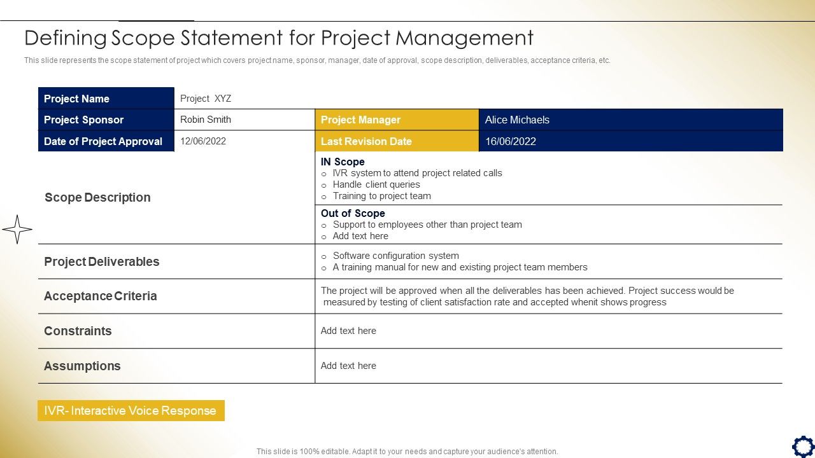Image resolution: width=815 pixels, height=458 pixels.
Task: Click the 'Out of Scope' heading
Action: (x=353, y=213)
